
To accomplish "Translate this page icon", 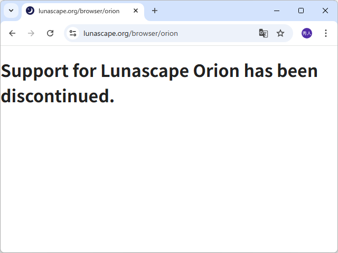I will click(x=263, y=33).
